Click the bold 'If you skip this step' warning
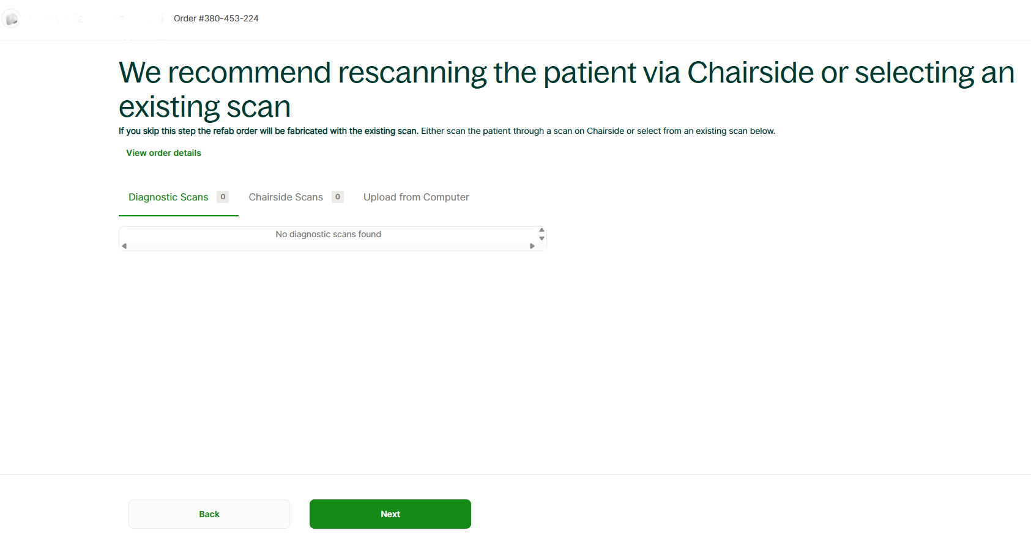This screenshot has width=1031, height=544. (268, 131)
